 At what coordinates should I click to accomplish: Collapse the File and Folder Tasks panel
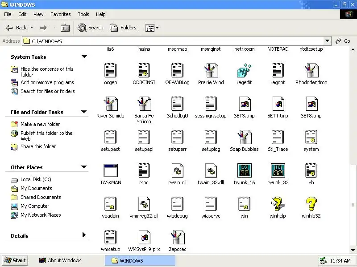pos(84,112)
